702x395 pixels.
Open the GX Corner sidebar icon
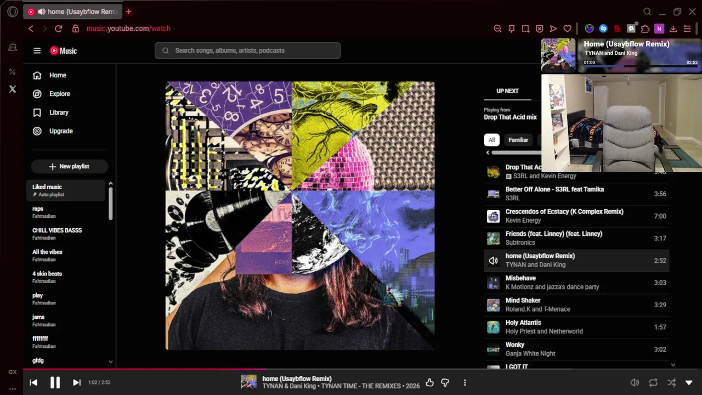[13, 372]
